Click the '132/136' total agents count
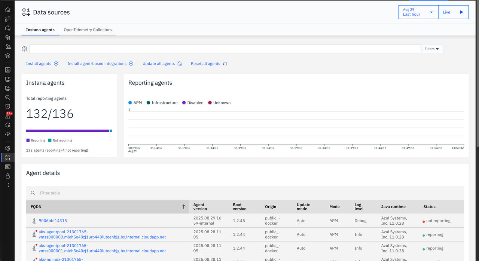Screen dimensions: 479x261 [x=50, y=114]
